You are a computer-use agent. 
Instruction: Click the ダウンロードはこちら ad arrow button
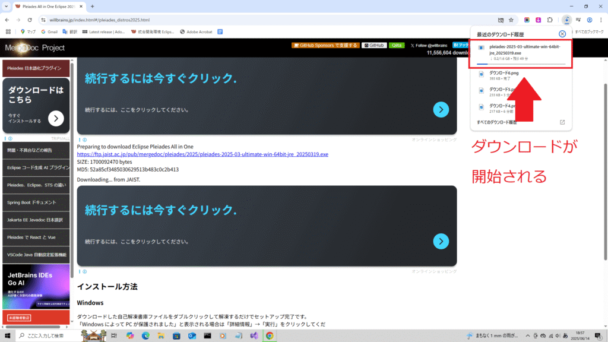pyautogui.click(x=56, y=118)
